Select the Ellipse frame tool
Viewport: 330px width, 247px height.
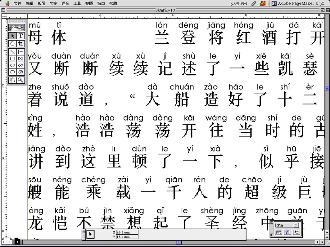pos(20,65)
